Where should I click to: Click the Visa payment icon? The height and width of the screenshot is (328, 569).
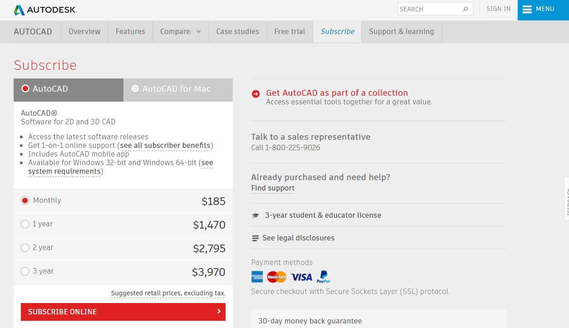[301, 277]
